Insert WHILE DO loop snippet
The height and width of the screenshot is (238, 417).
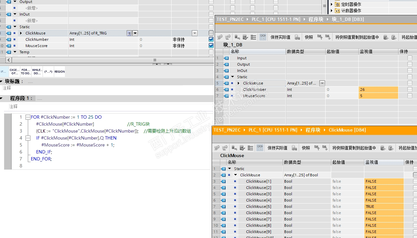point(37,72)
